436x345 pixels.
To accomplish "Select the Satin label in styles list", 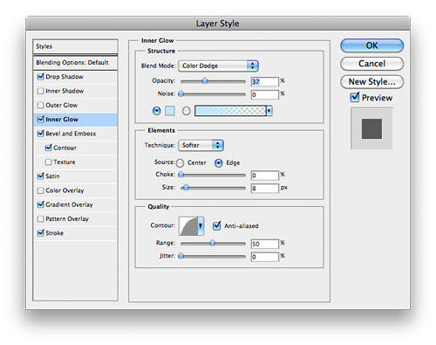I will pyautogui.click(x=52, y=176).
